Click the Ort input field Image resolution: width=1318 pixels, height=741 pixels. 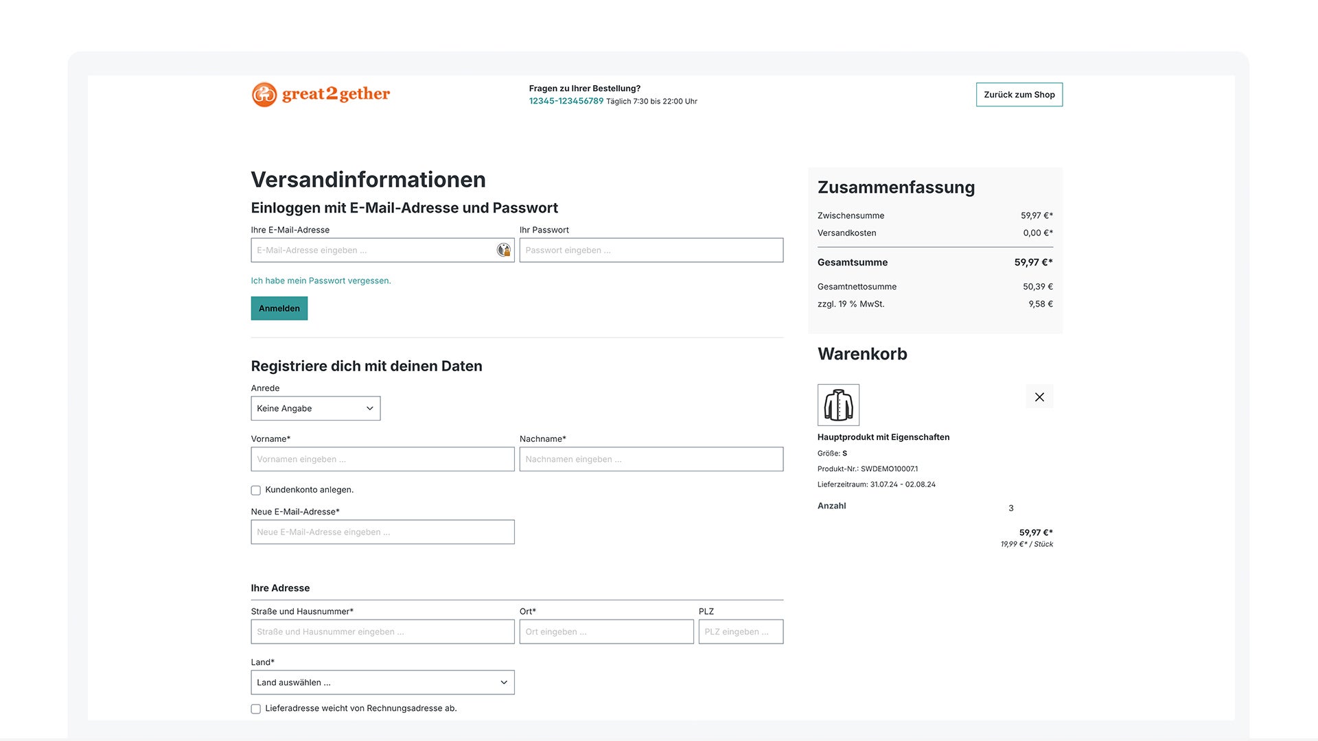point(607,631)
